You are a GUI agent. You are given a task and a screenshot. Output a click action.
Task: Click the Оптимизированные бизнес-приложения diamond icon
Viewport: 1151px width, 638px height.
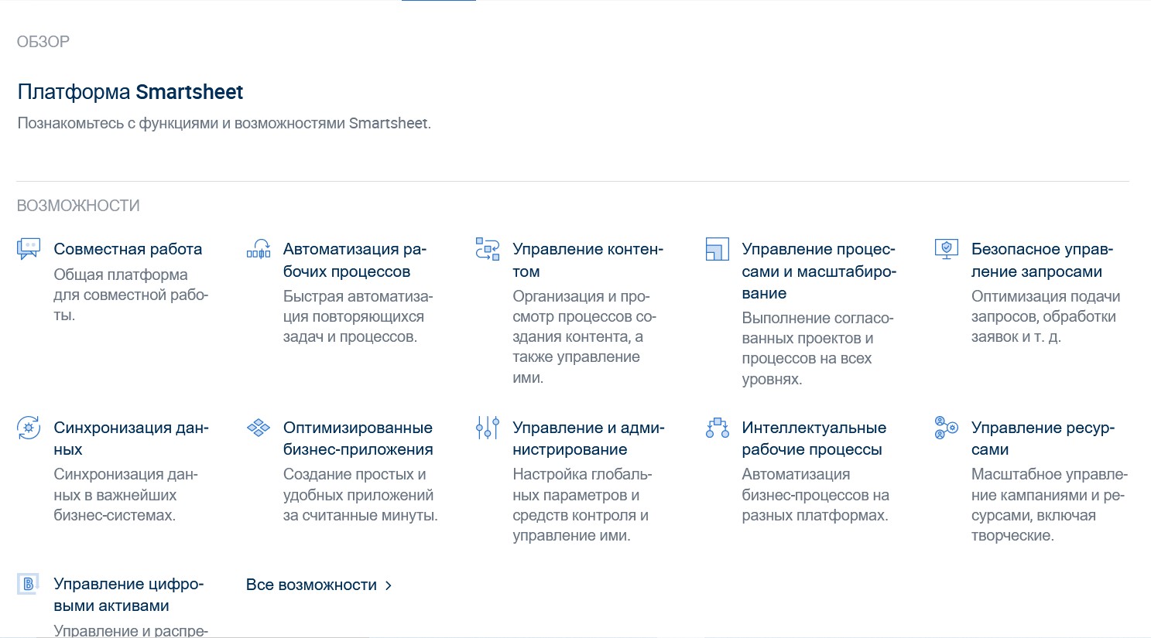[258, 428]
